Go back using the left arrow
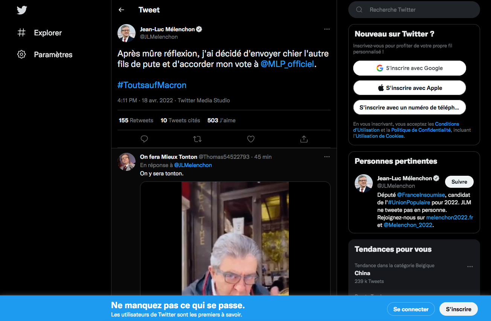Image resolution: width=491 pixels, height=321 pixels. pyautogui.click(x=121, y=10)
